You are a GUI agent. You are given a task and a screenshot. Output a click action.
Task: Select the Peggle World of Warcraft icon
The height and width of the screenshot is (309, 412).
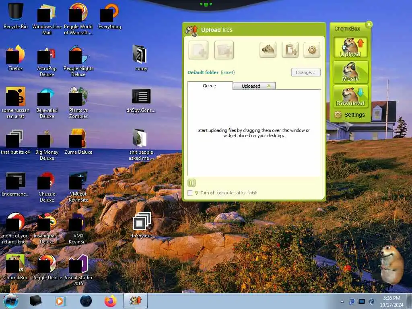point(78,19)
